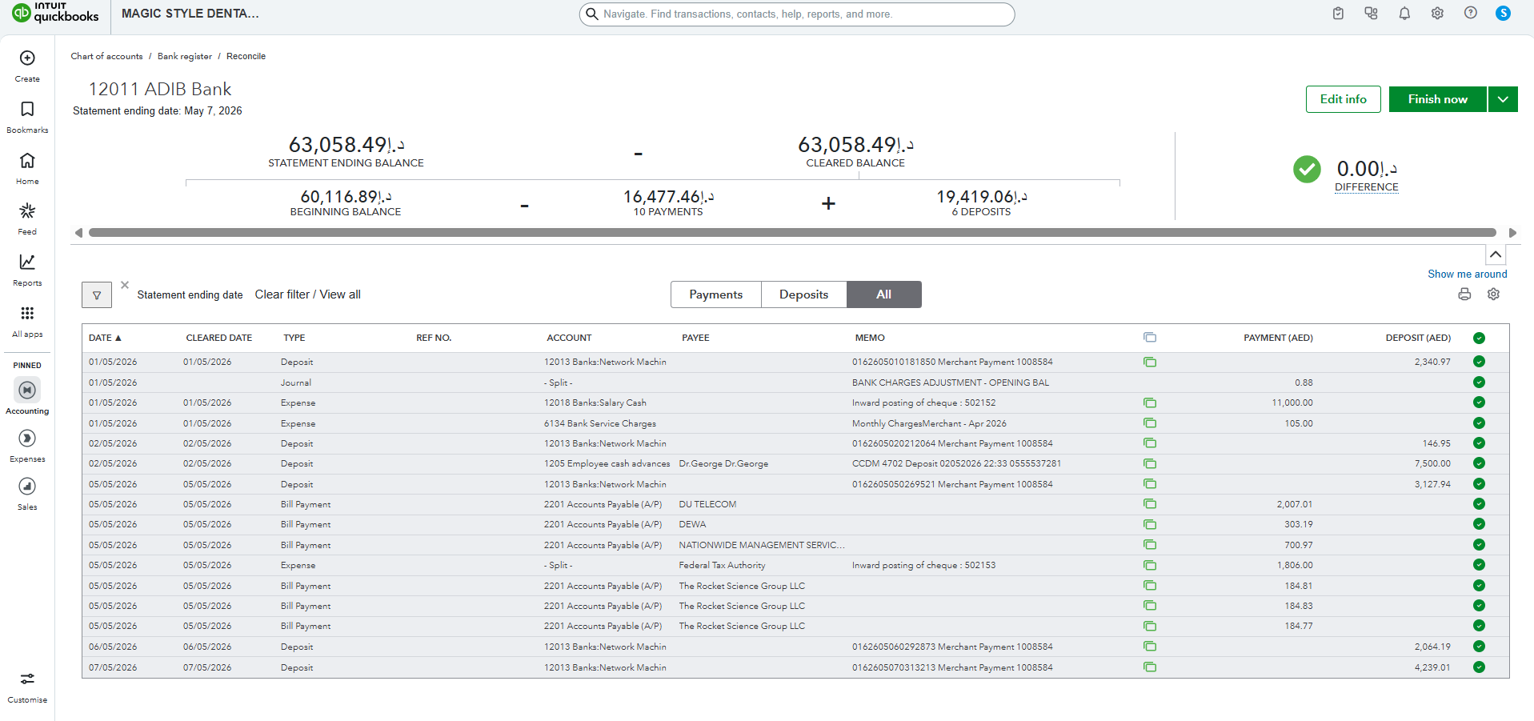The height and width of the screenshot is (721, 1534).
Task: Expand the Finish now dropdown arrow
Action: pos(1503,99)
